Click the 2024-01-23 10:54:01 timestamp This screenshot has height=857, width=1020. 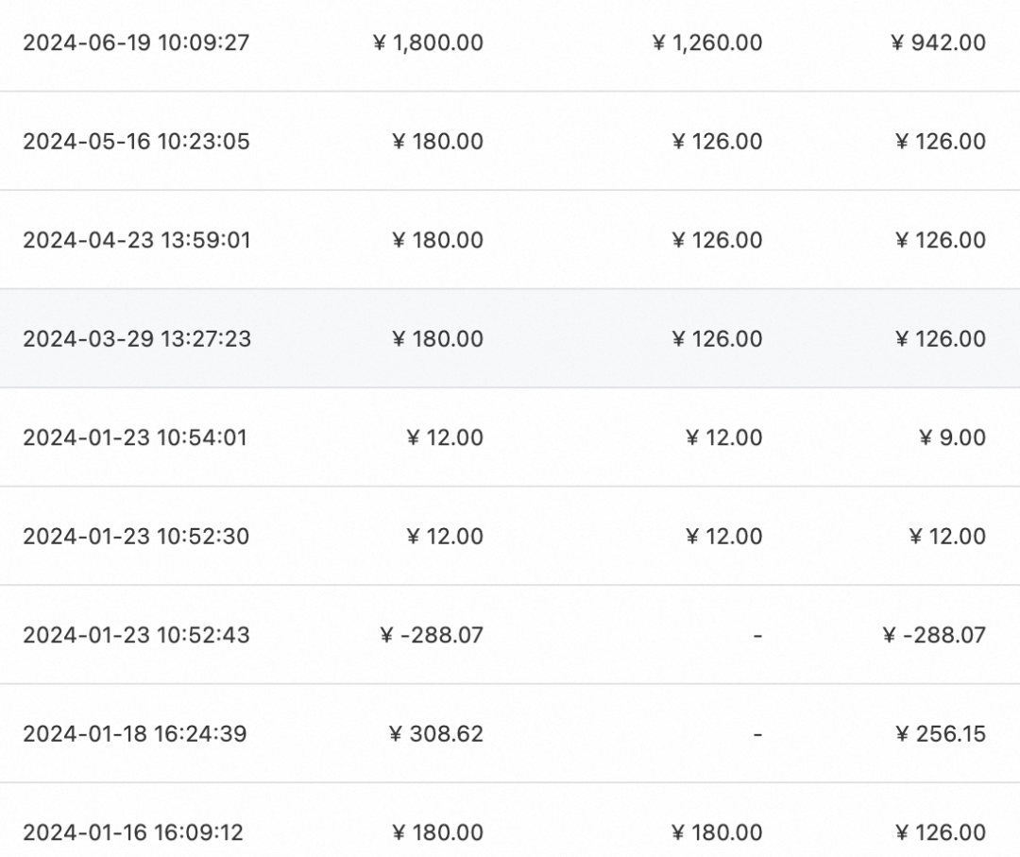click(135, 437)
